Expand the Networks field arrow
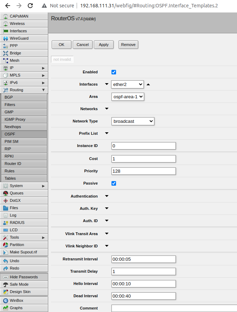 click(x=107, y=109)
